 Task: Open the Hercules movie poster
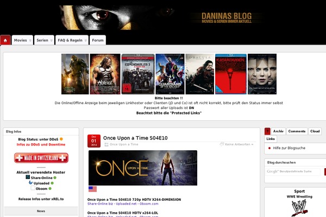pyautogui.click(x=105, y=74)
